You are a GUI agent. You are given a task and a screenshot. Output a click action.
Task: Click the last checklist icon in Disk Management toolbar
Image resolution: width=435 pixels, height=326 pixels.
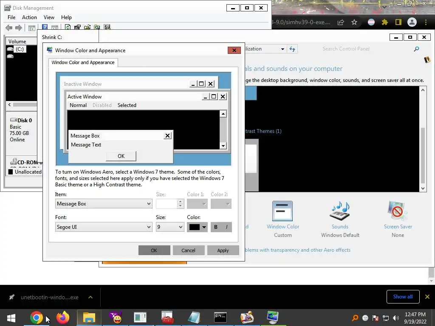(x=107, y=27)
